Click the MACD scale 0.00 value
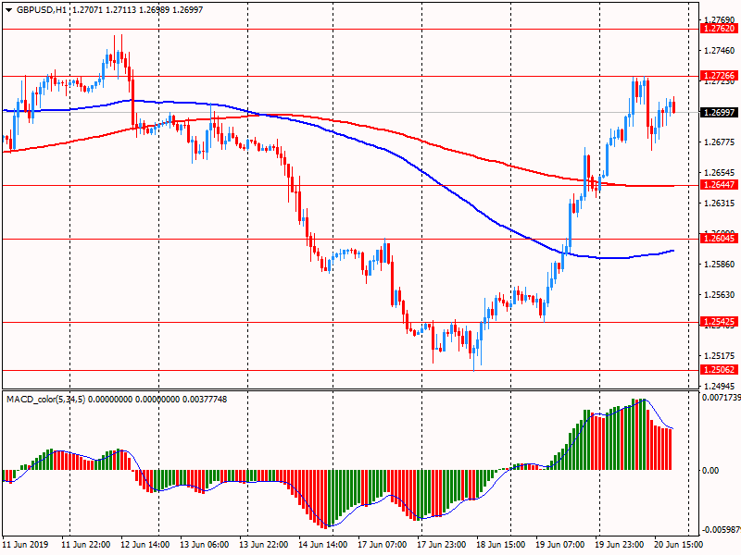The height and width of the screenshot is (555, 741). coord(710,471)
